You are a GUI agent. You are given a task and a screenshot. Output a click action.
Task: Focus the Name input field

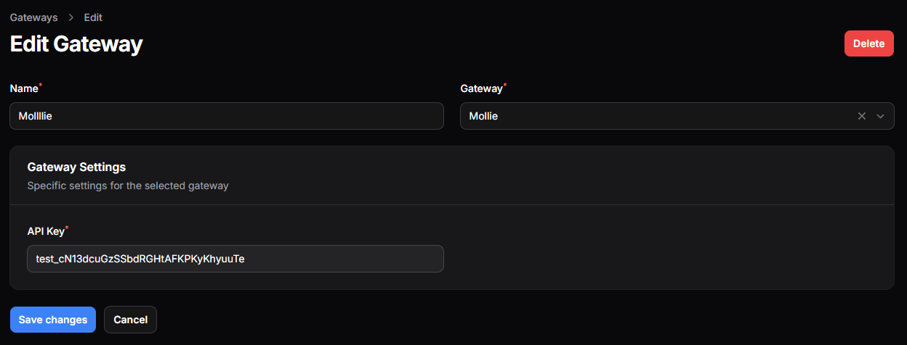(226, 116)
